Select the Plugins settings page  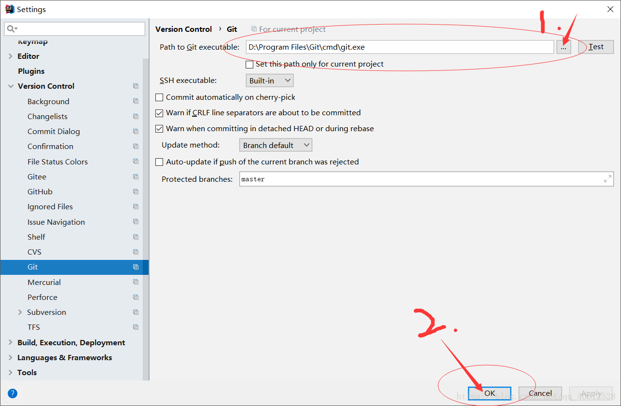coord(31,71)
